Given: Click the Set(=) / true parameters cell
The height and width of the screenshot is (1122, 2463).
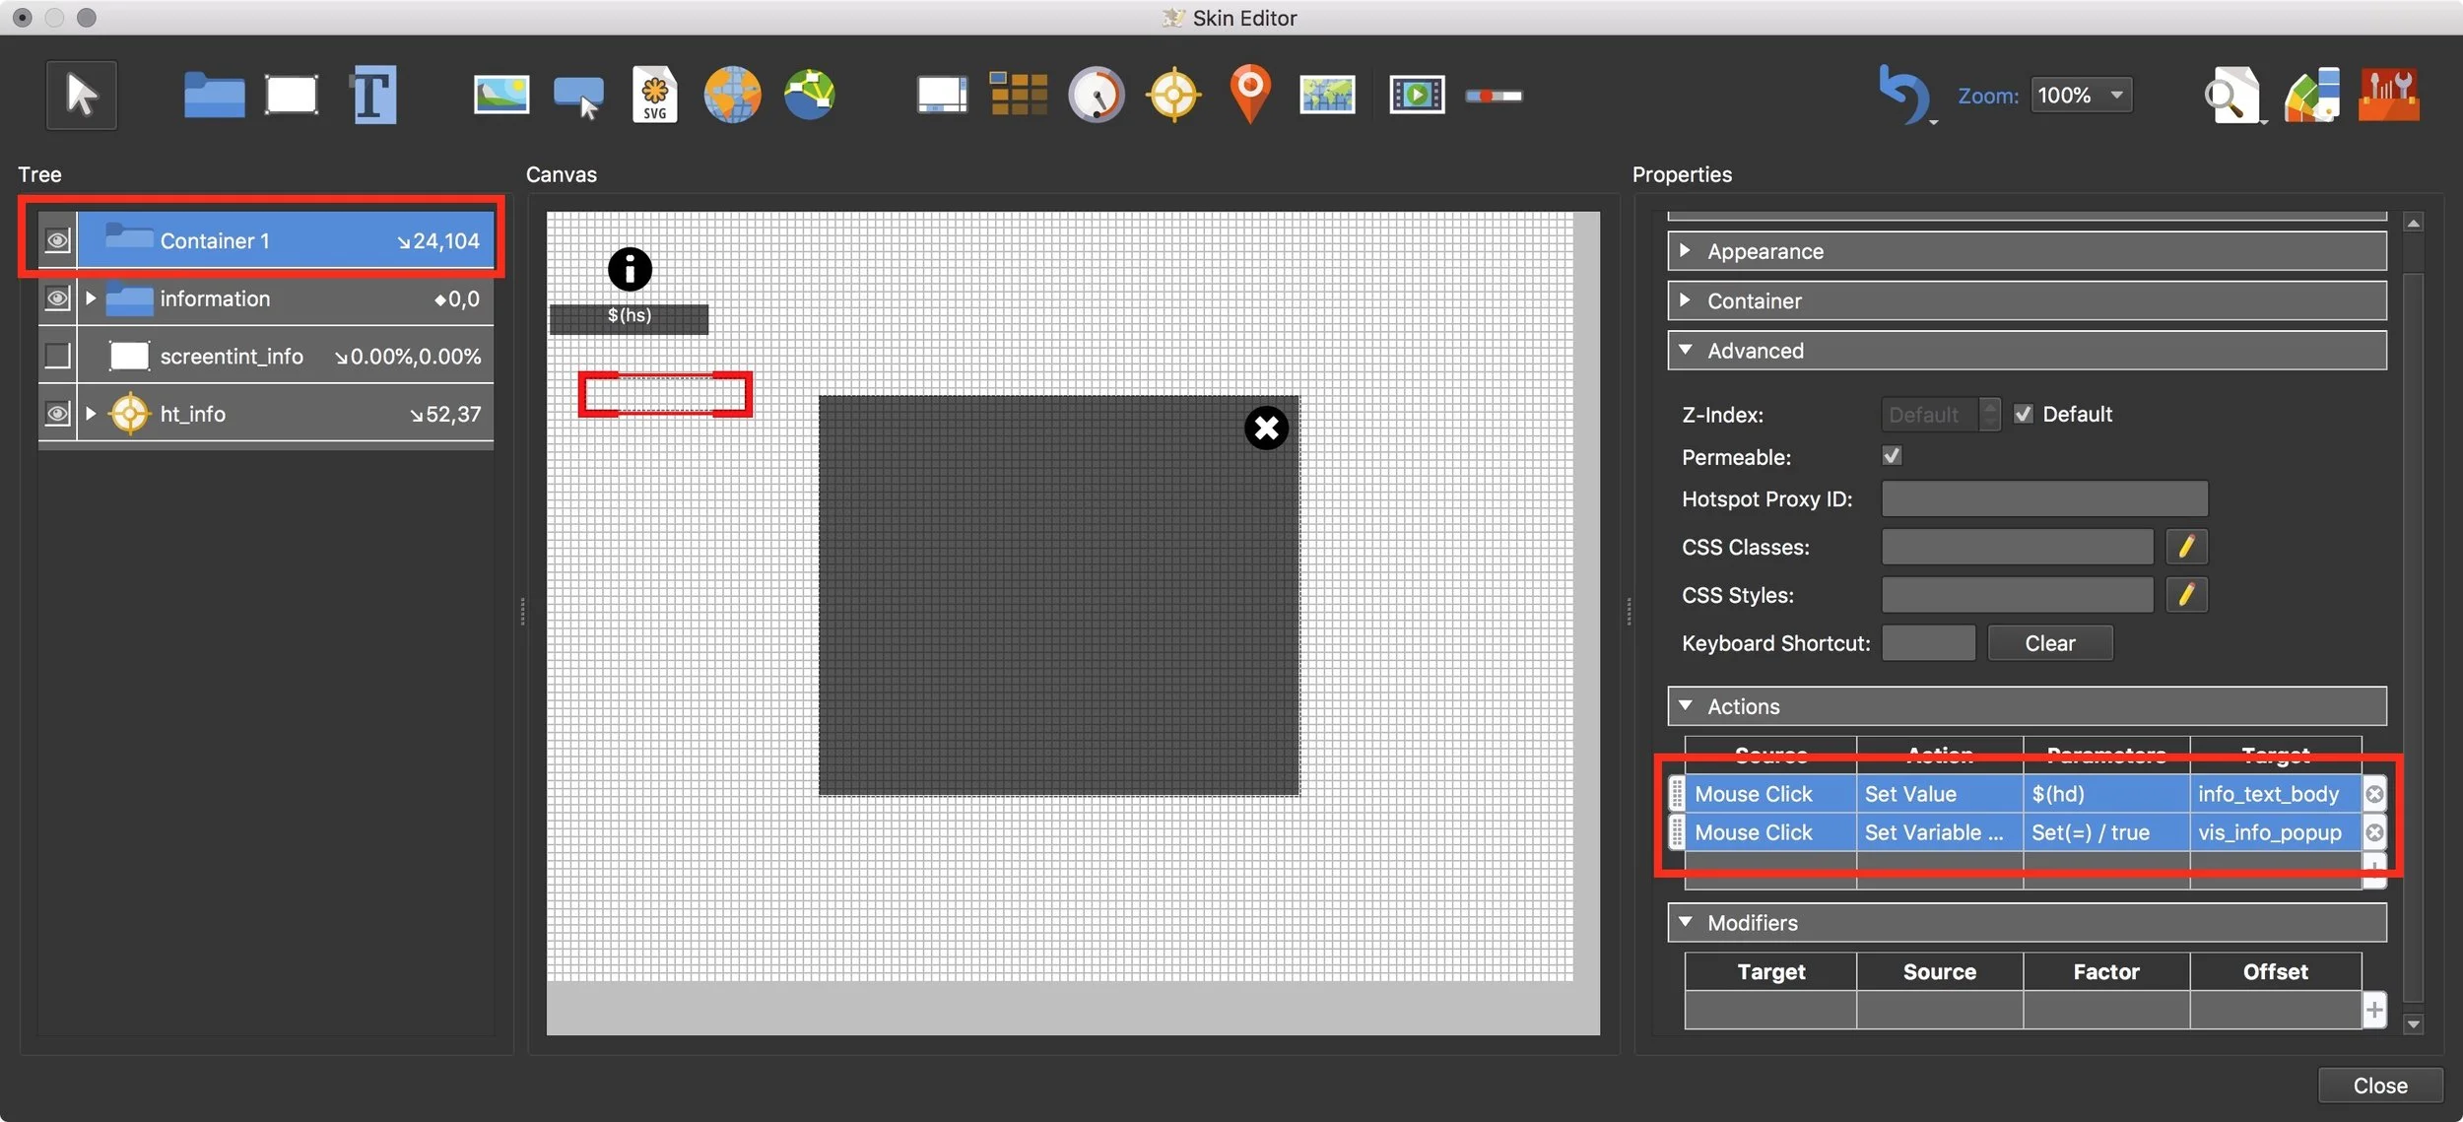Looking at the screenshot, I should (x=2106, y=832).
